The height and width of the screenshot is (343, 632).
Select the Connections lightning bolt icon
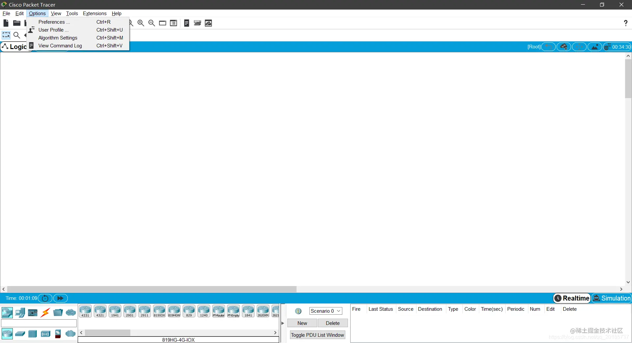45,312
